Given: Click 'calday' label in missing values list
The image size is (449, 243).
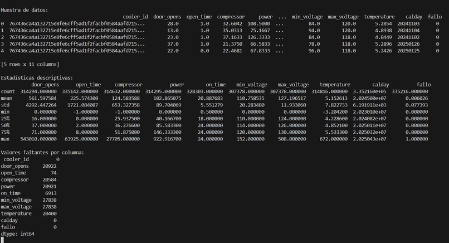Looking at the screenshot, I should coord(9,220).
